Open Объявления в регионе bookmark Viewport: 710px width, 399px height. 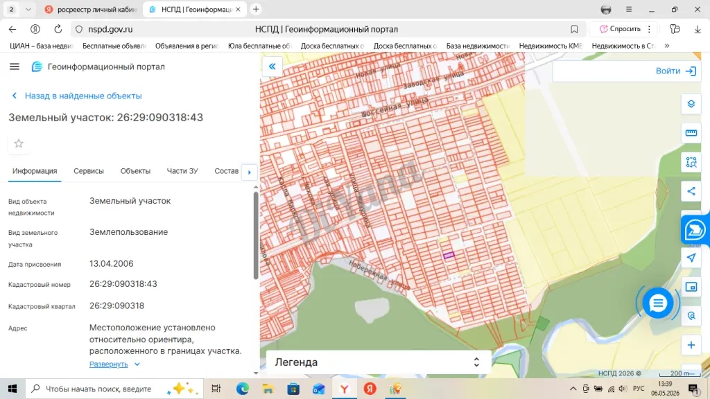point(187,46)
